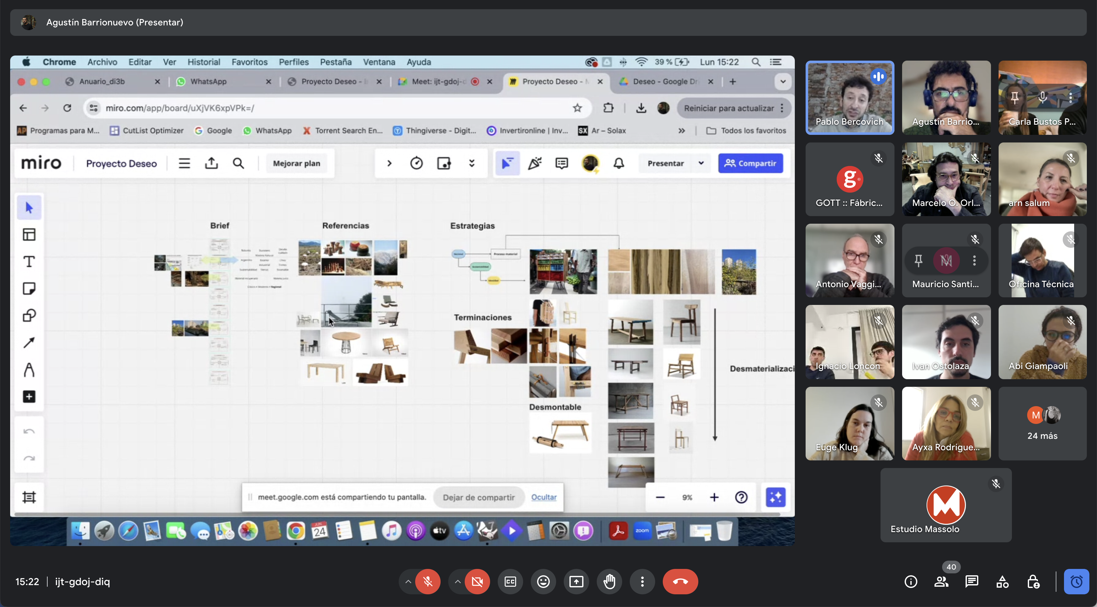Click the Ocultar link
This screenshot has height=607, width=1097.
click(543, 497)
